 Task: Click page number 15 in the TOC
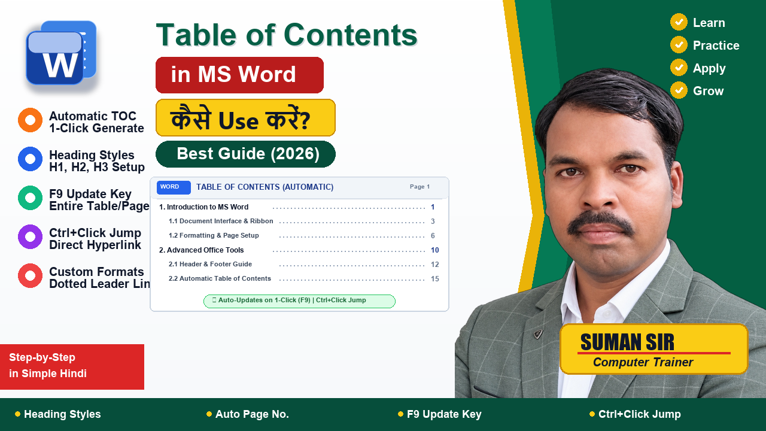[435, 279]
